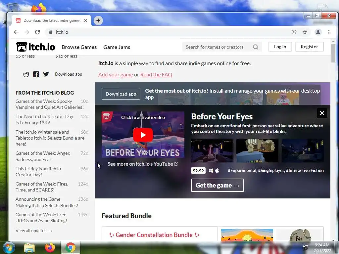Follow the Add your game link
Screen dimensions: 339x254
click(x=116, y=75)
